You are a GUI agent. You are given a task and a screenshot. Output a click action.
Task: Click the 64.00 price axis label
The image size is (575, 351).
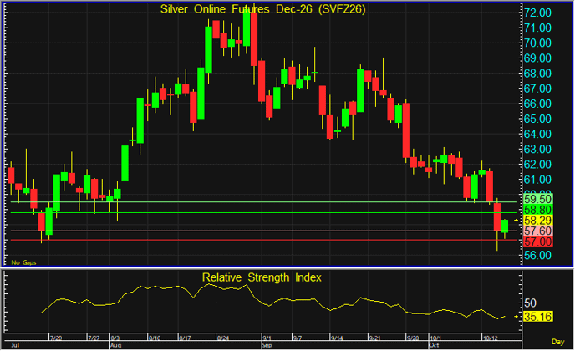[x=537, y=135]
